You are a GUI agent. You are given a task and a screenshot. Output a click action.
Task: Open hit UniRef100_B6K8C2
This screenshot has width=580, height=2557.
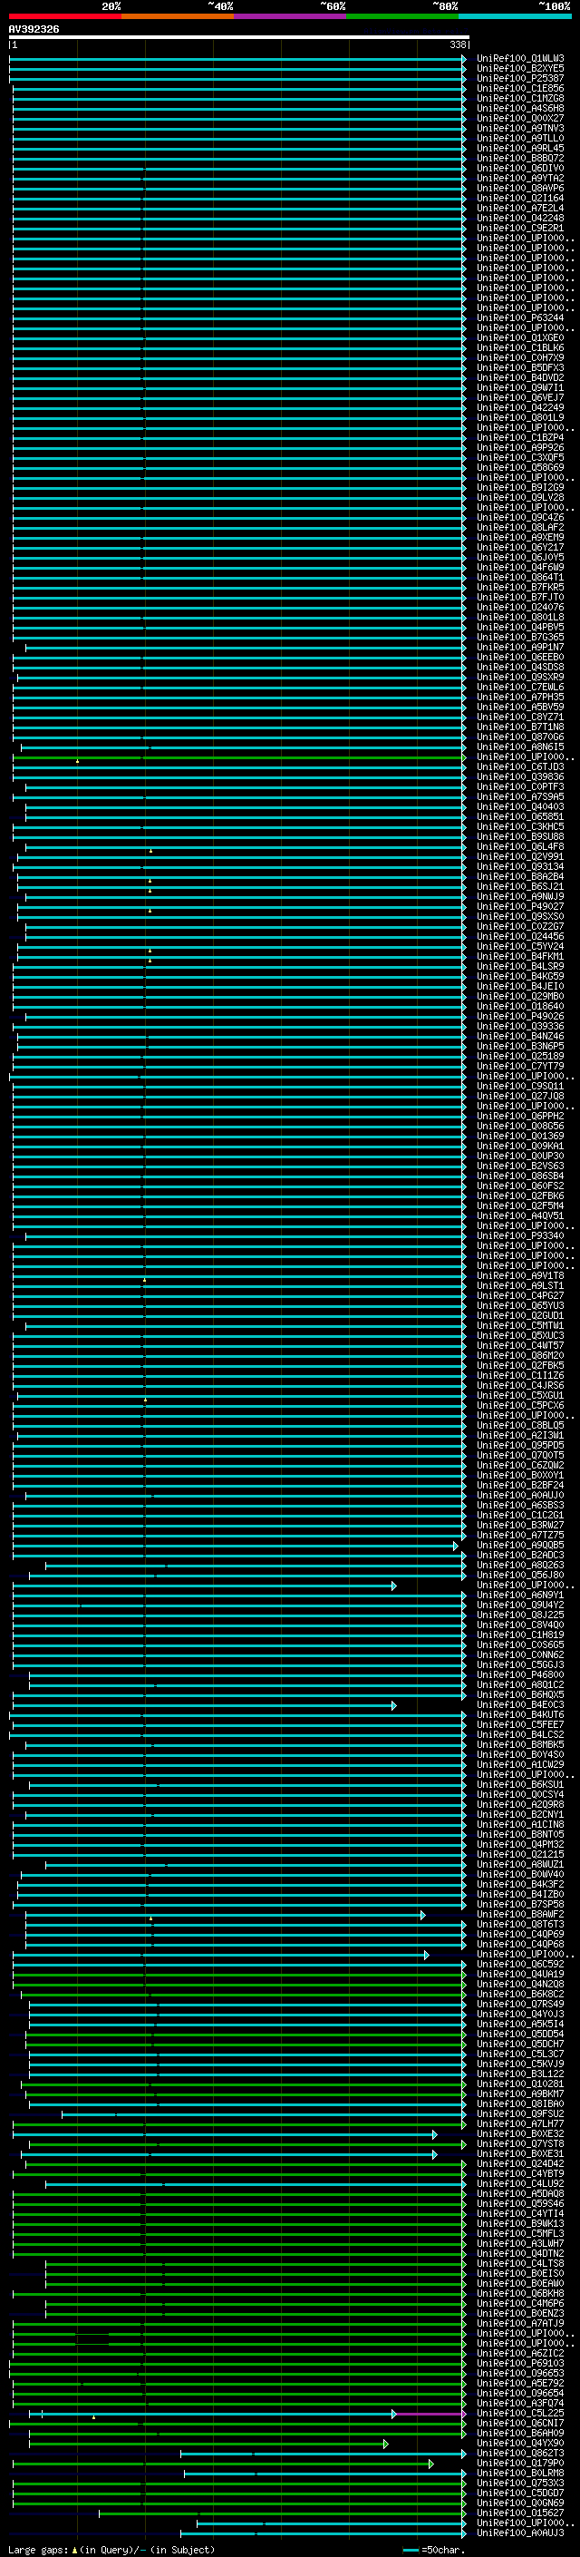point(520,1993)
